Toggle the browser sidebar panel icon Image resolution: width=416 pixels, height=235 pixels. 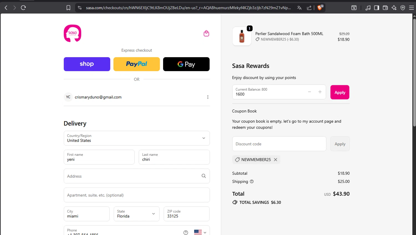376,8
